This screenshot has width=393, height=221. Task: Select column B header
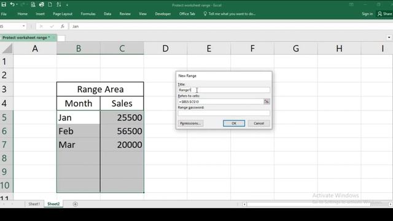tap(79, 48)
